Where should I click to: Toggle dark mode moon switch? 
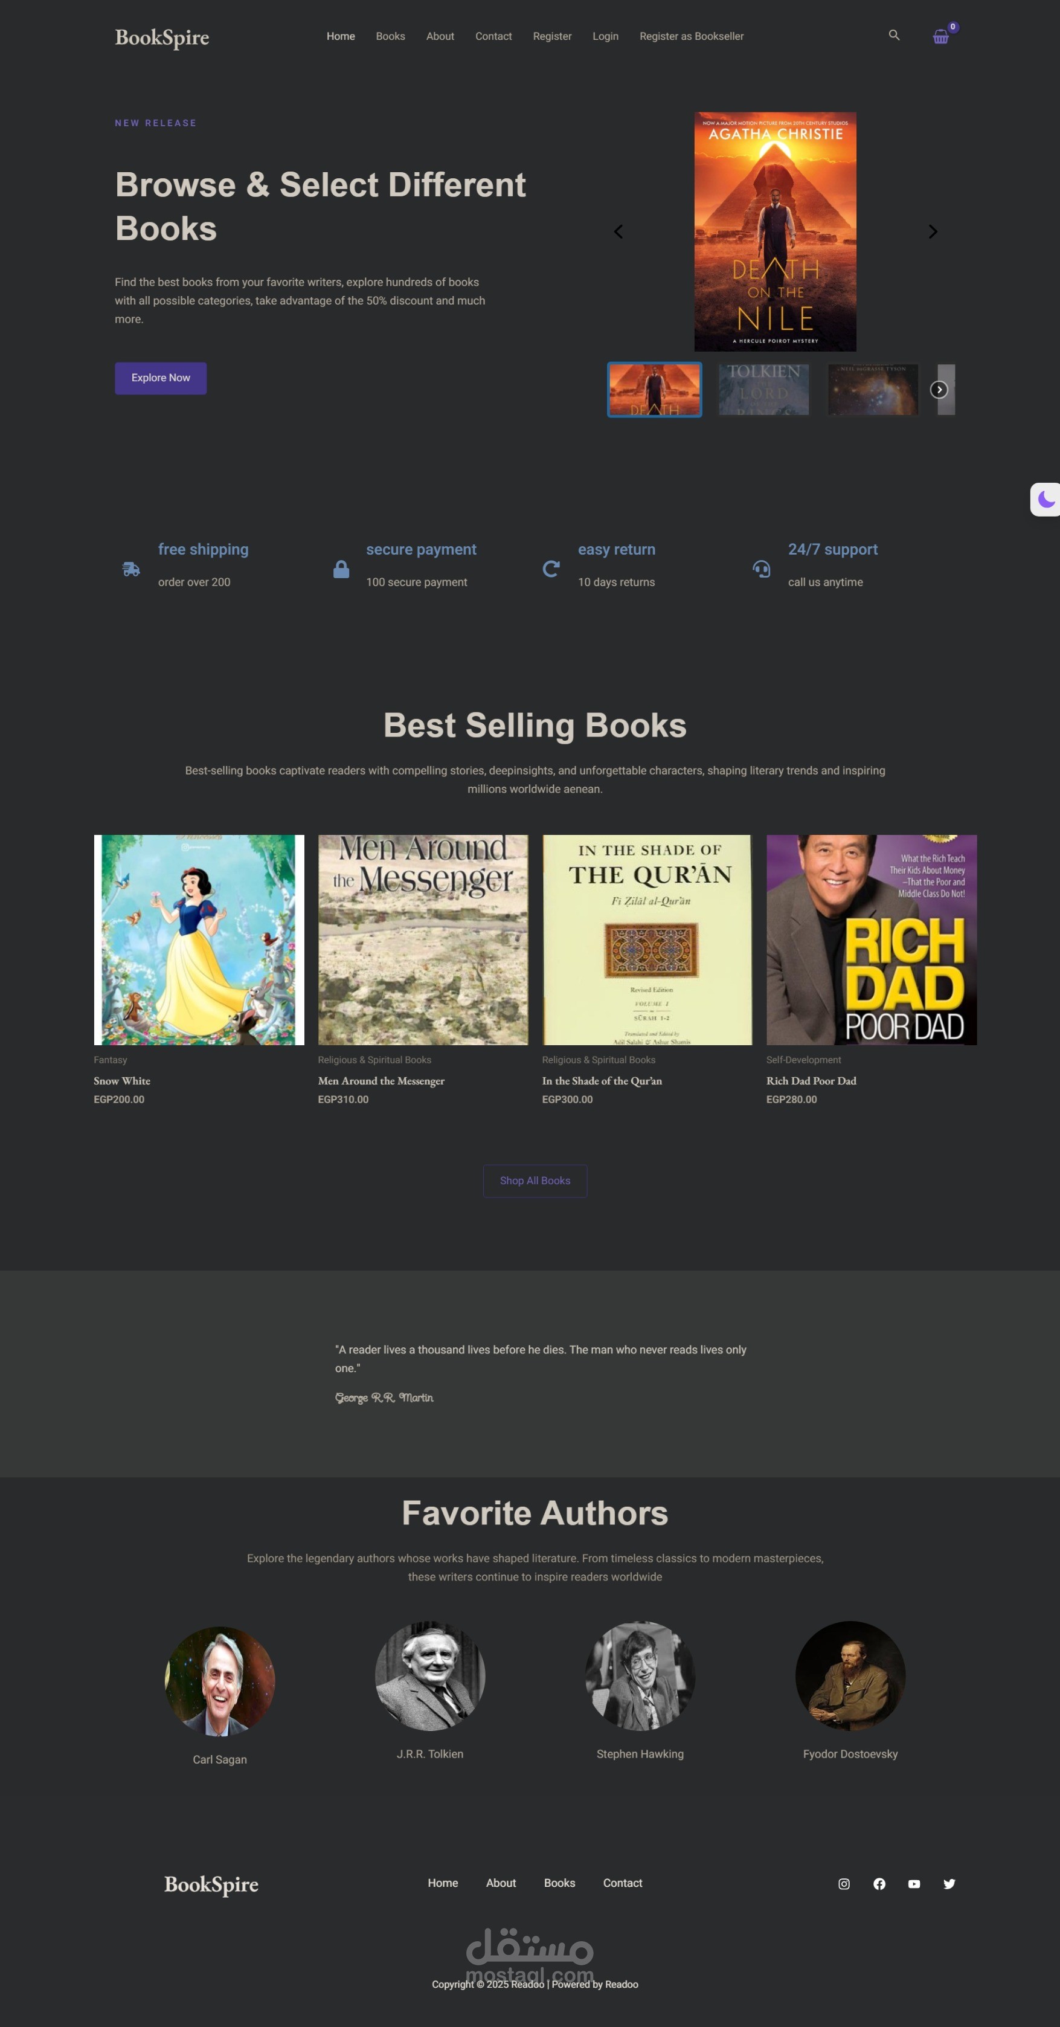click(x=1046, y=500)
